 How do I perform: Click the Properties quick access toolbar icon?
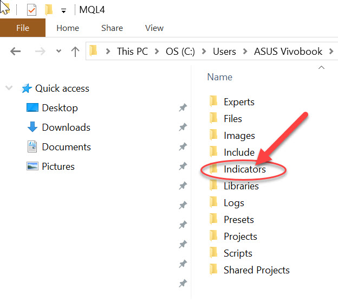click(x=31, y=10)
